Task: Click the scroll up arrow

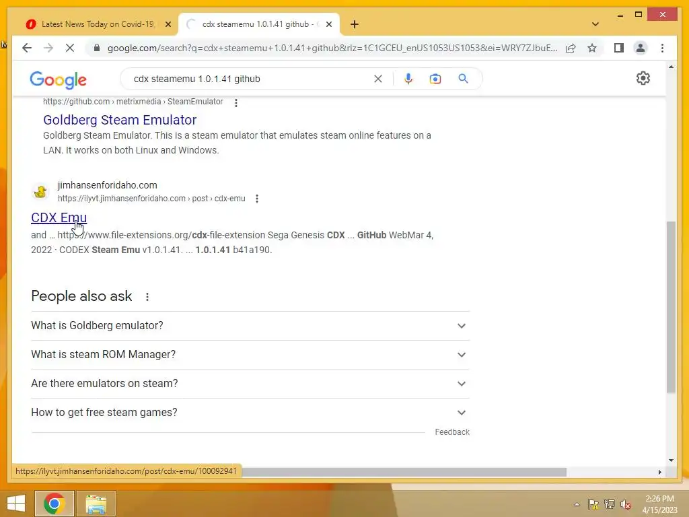Action: tap(671, 67)
